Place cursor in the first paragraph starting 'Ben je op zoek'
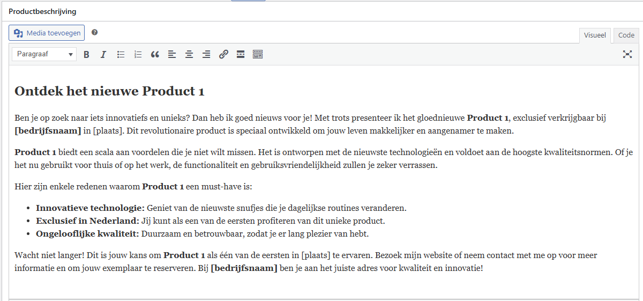 click(x=310, y=124)
